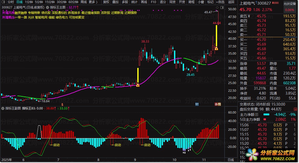The width and height of the screenshot is (299, 163).
Task: Open 统计 statistics tool
Action: pos(134,2)
